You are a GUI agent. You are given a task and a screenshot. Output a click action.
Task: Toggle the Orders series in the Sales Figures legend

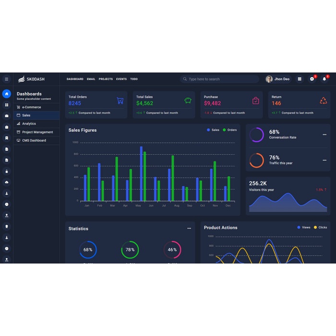[230, 130]
